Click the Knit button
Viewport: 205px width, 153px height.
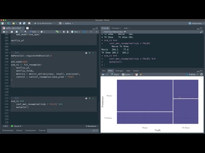click(33, 32)
